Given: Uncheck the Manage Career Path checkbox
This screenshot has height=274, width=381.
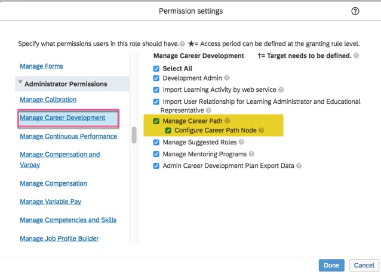Looking at the screenshot, I should pyautogui.click(x=156, y=121).
